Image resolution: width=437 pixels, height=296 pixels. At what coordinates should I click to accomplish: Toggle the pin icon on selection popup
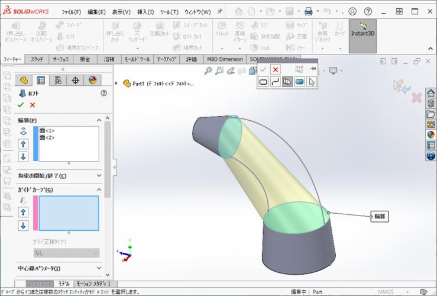coord(313,70)
